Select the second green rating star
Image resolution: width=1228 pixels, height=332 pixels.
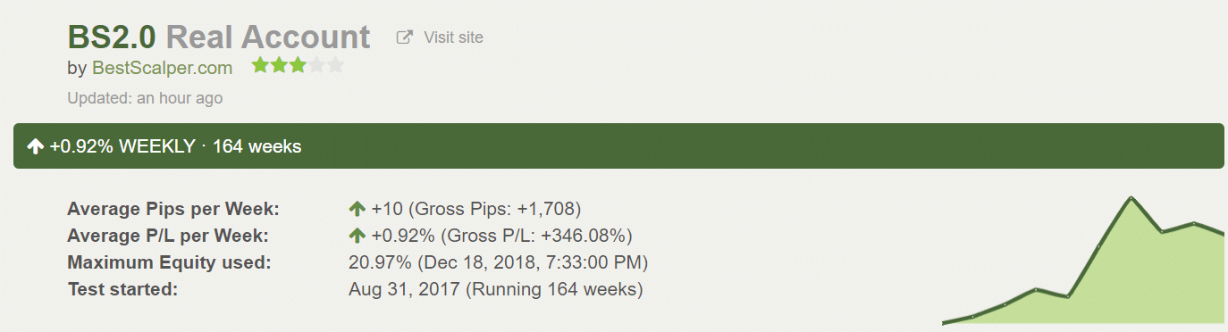click(x=279, y=66)
